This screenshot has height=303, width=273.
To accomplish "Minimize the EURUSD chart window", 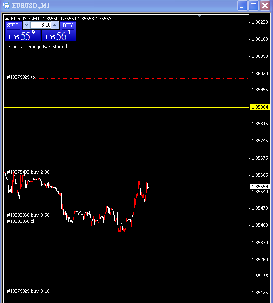I will tap(242, 6).
